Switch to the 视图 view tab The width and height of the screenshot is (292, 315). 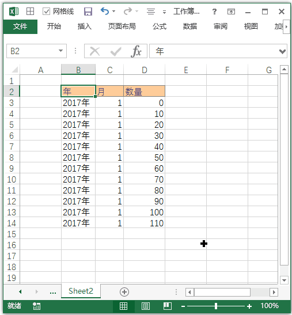[x=251, y=26]
